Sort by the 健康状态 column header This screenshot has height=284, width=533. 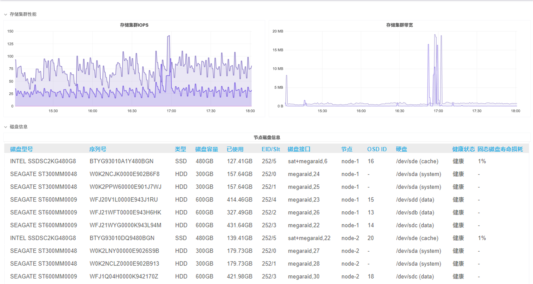pos(463,149)
